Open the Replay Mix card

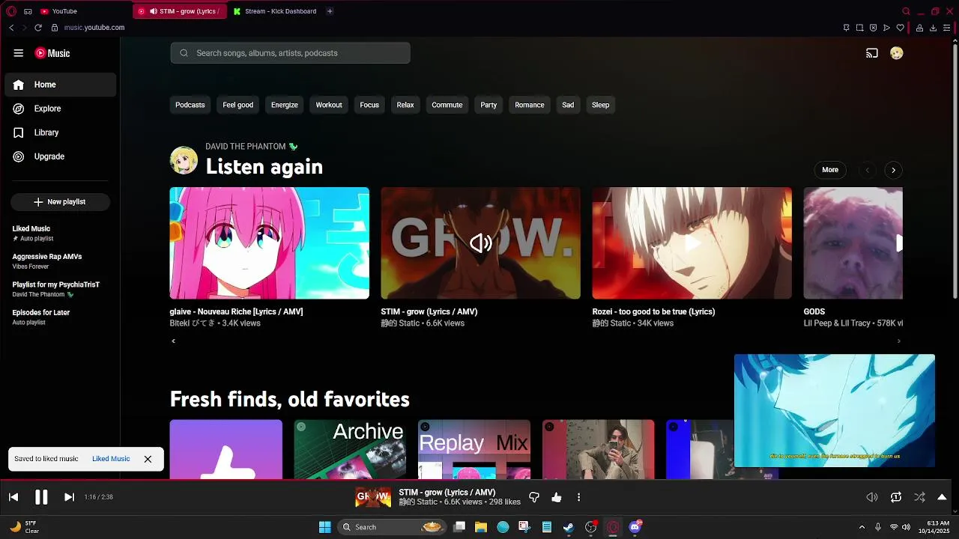click(474, 449)
